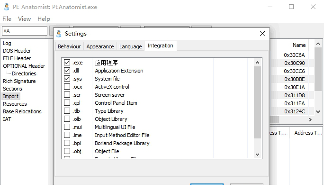This screenshot has height=192, width=324.
Task: Select Rich Signature in the sidebar
Action: [19, 81]
